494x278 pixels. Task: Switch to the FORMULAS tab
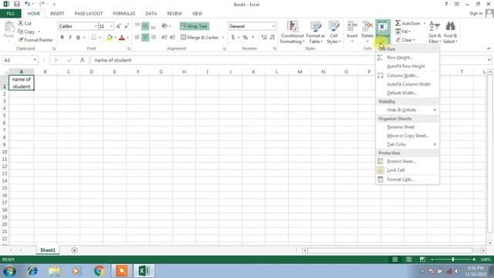click(x=124, y=14)
